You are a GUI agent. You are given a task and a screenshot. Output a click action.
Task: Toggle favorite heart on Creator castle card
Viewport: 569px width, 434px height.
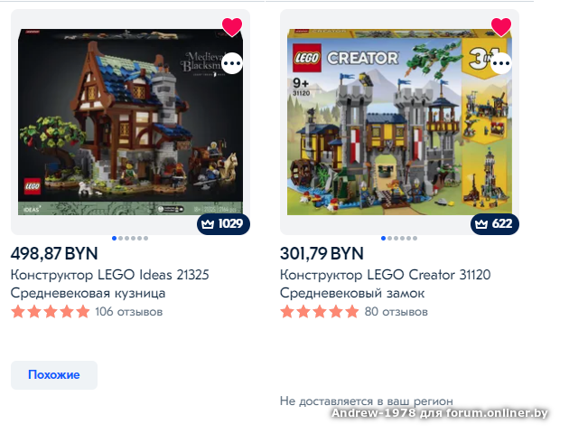[500, 27]
